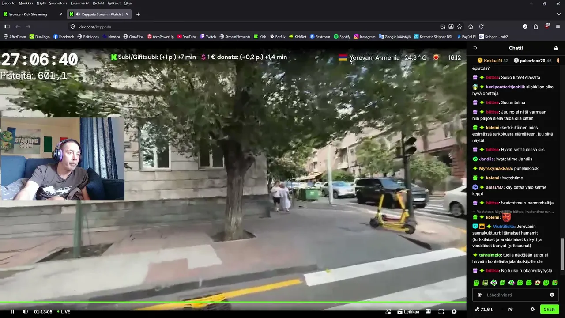Image resolution: width=565 pixels, height=318 pixels.
Task: Open a new browser tab
Action: pyautogui.click(x=138, y=14)
